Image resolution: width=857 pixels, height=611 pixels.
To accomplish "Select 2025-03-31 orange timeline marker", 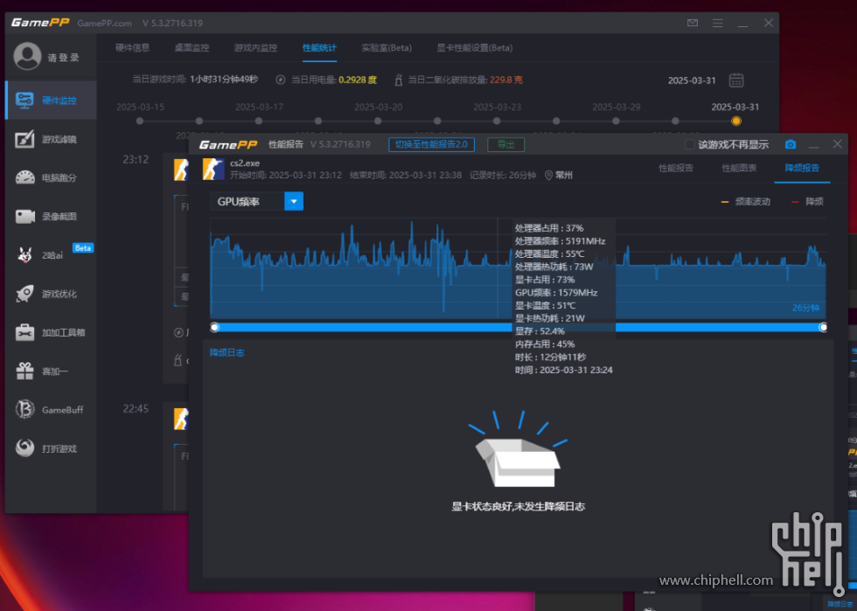I will pyautogui.click(x=736, y=121).
